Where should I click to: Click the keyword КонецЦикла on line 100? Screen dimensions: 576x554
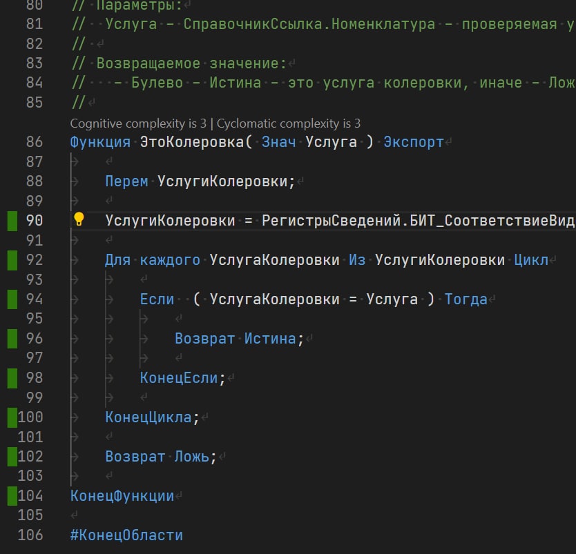click(148, 417)
